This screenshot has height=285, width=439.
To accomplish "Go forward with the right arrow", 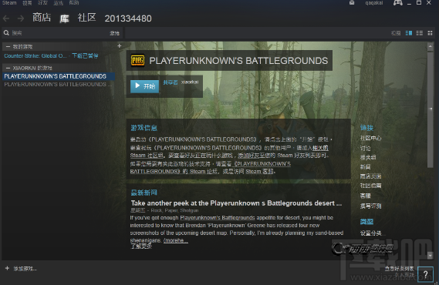I will point(21,18).
